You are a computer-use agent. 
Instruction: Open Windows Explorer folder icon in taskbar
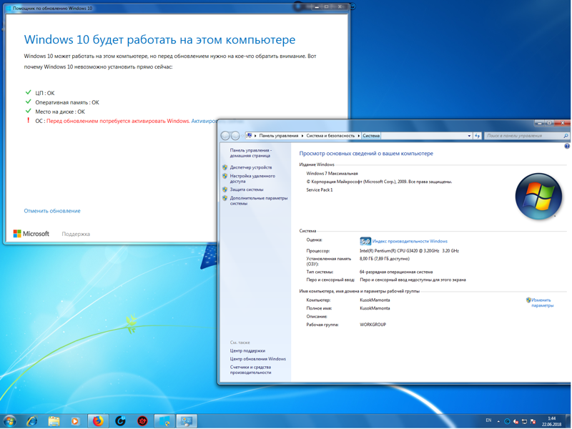54,421
